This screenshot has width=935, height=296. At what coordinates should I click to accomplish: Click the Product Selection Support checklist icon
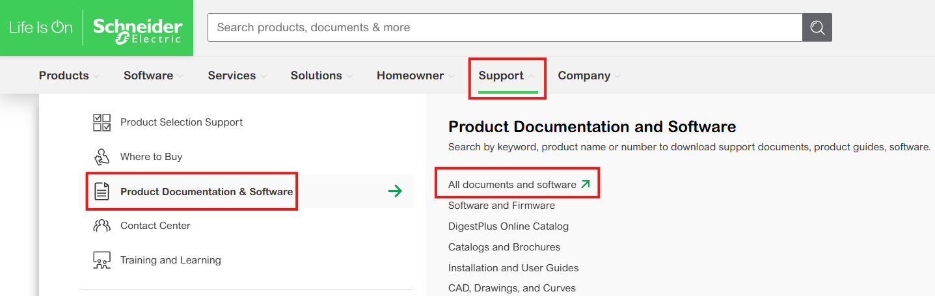coord(102,122)
